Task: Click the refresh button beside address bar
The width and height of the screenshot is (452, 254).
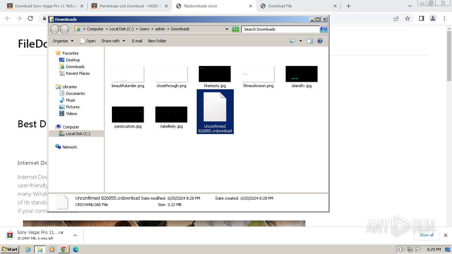Action: coord(236,29)
